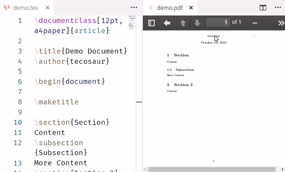This screenshot has width=285, height=172.
Task: Go to the next PDF page
Action: pos(197,23)
